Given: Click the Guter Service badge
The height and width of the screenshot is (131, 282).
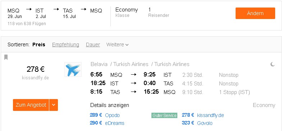Looking at the screenshot, I should click(164, 116).
